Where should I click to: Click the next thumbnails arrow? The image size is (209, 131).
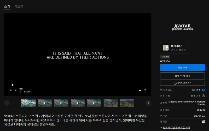point(148,103)
